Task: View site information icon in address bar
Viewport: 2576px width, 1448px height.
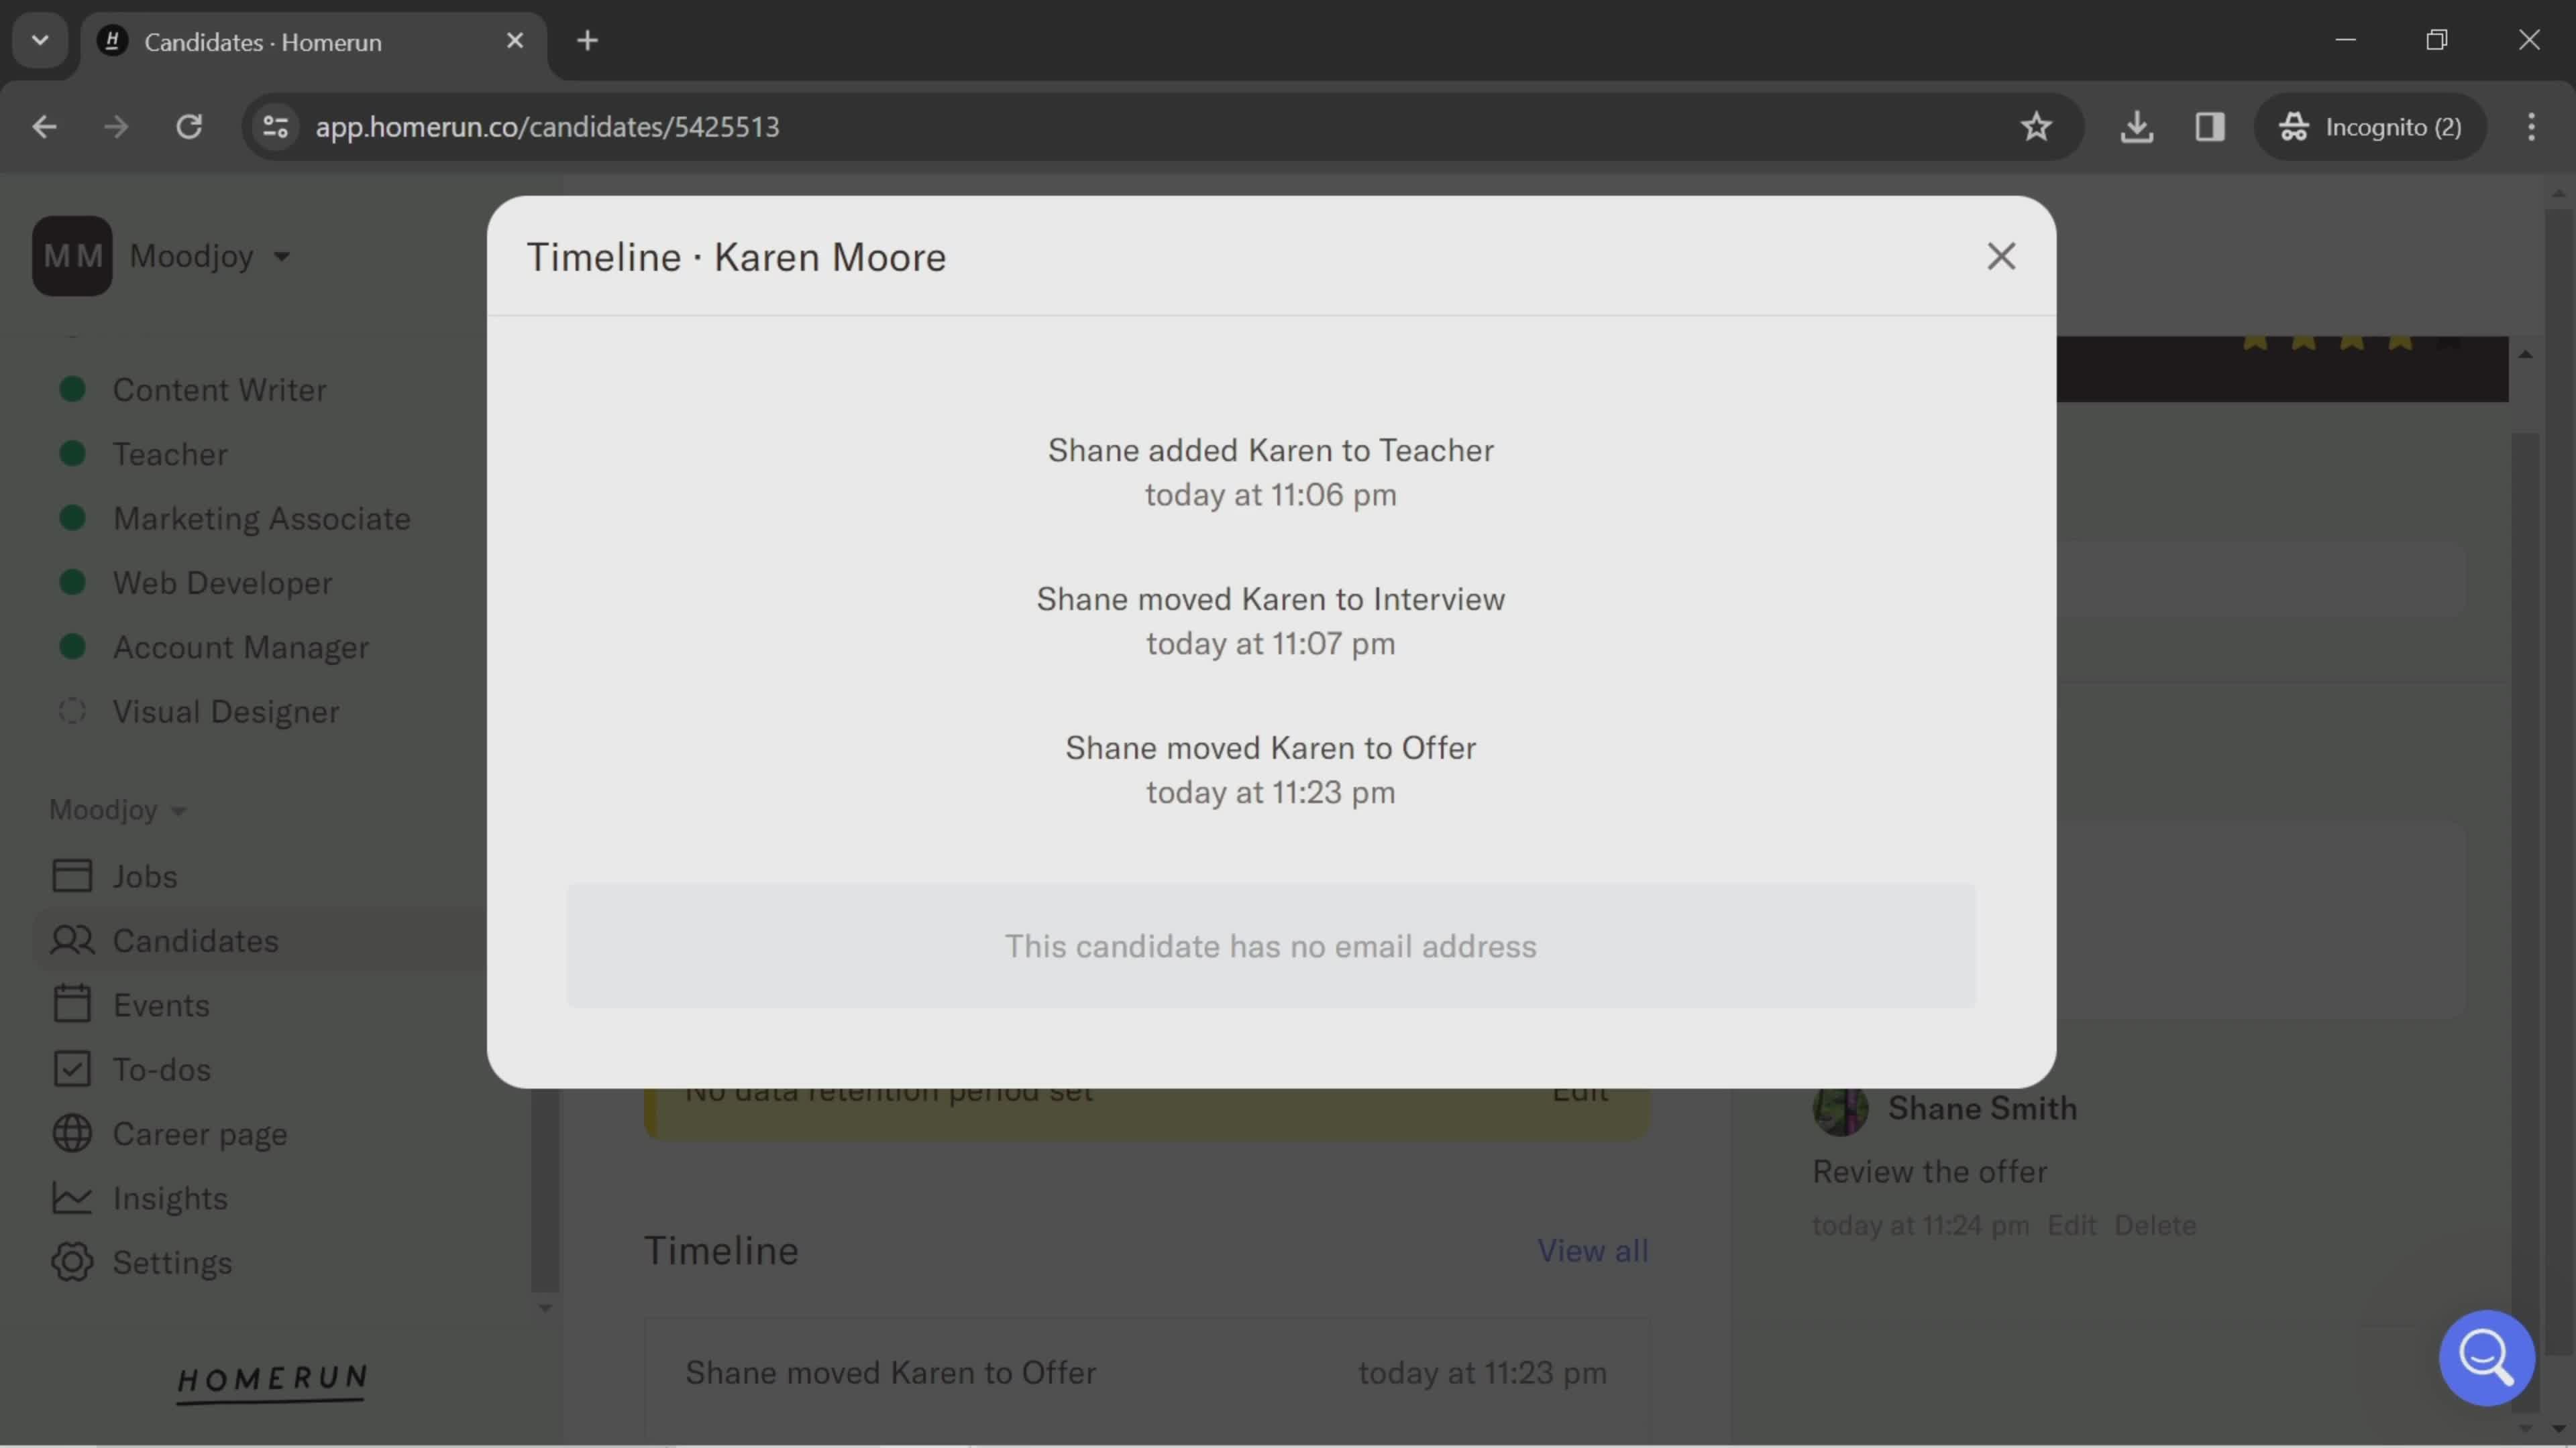Action: pos(275,127)
